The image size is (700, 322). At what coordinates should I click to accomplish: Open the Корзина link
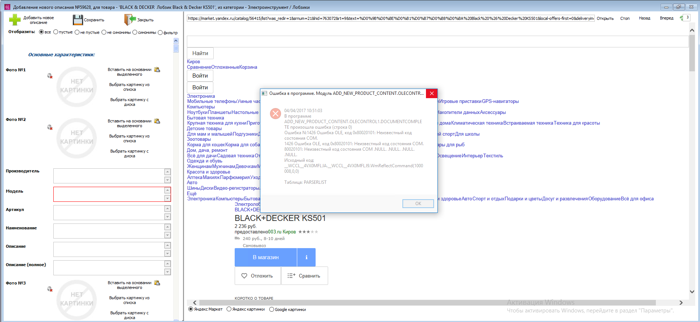click(248, 67)
